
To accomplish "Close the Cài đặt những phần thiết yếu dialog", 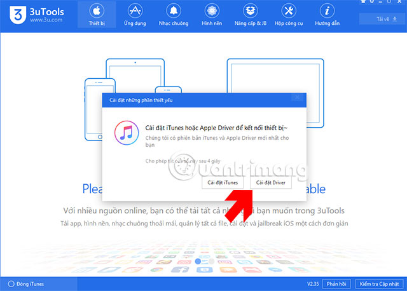I will tap(297, 97).
